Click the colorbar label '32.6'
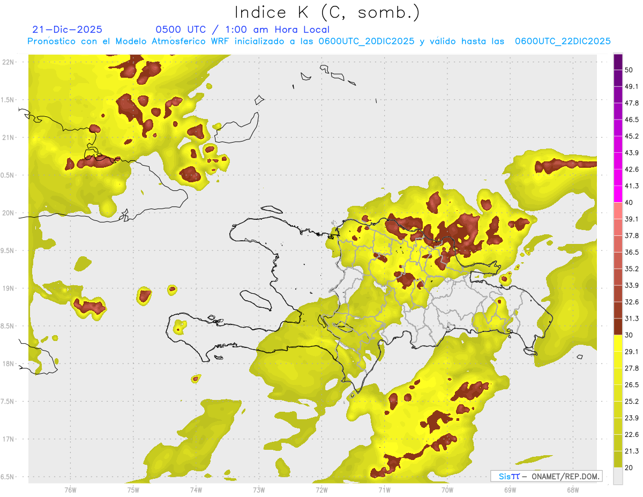Image resolution: width=643 pixels, height=497 pixels. point(631,302)
